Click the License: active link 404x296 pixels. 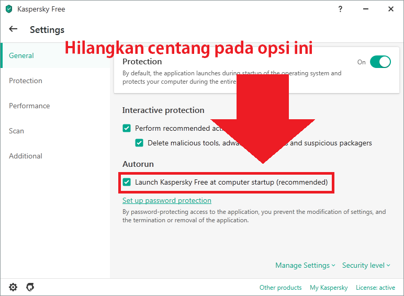[375, 288]
